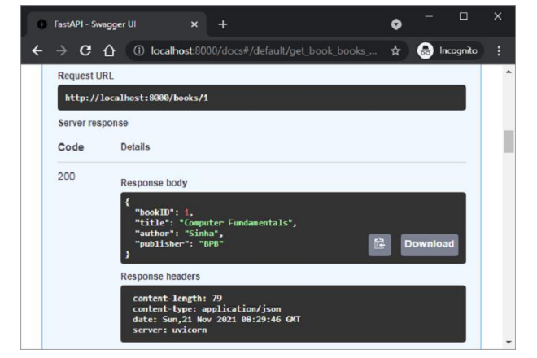Copy response body to clipboard

coord(379,244)
